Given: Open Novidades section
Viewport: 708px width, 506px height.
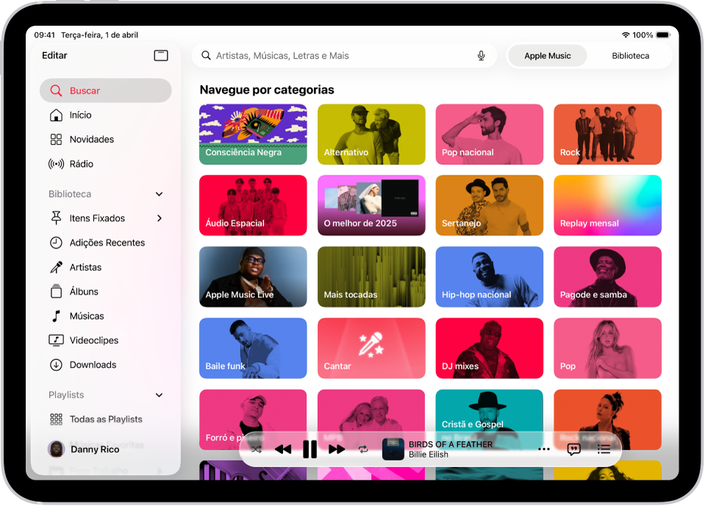Looking at the screenshot, I should tap(106, 140).
